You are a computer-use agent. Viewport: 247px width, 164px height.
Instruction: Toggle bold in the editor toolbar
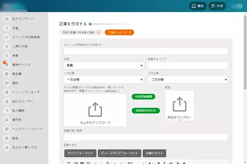pos(158,163)
